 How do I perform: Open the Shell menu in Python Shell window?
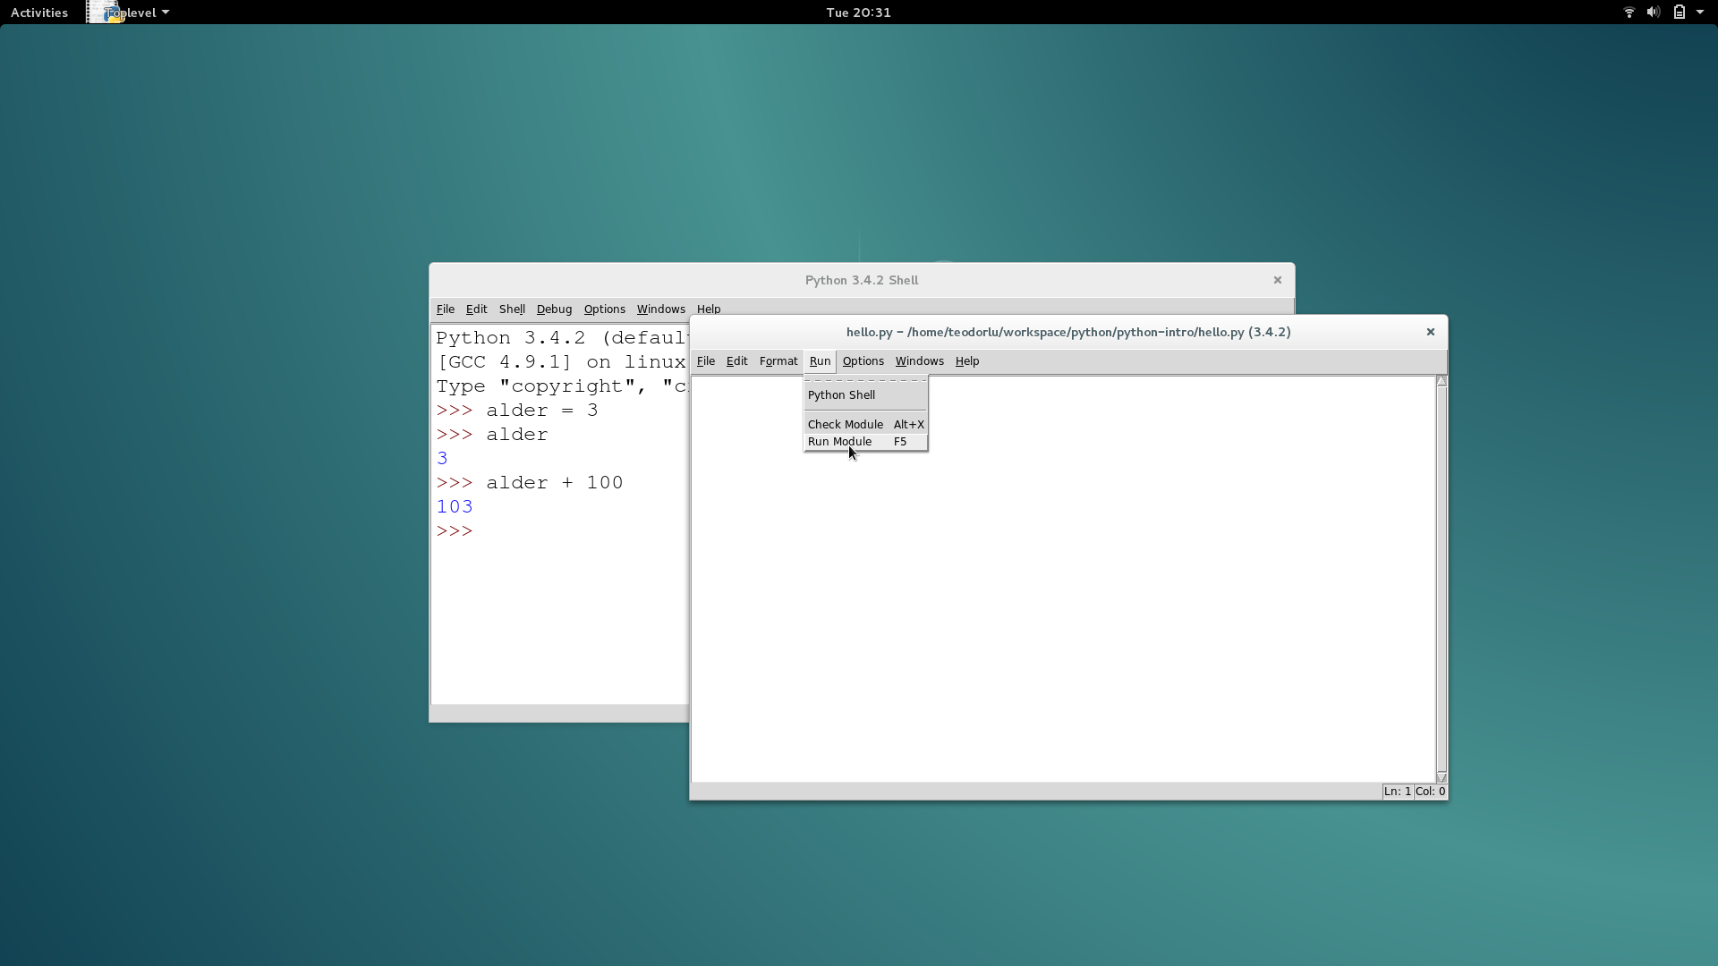tap(512, 309)
